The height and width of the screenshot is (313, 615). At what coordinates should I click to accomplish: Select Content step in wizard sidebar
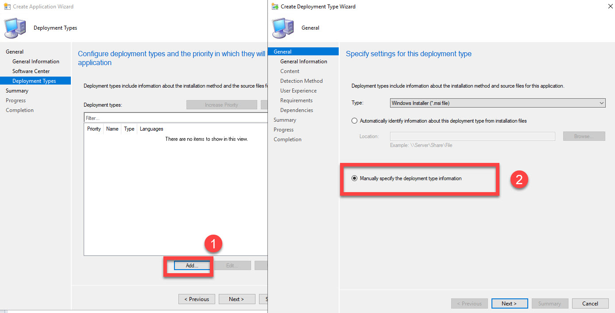[290, 71]
